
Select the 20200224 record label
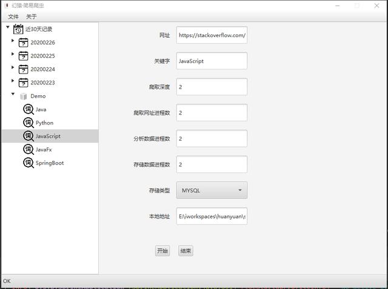tap(43, 69)
